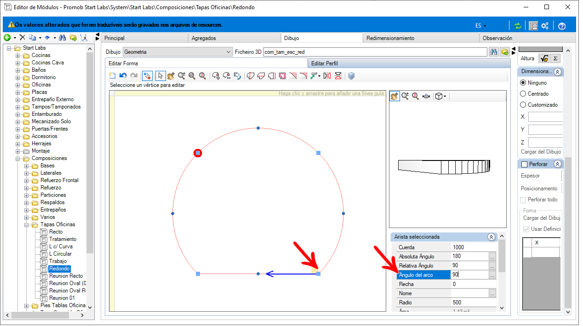Screen dimensions: 583x326
Task: Collapse the Dimensiona... panel chevron
Action: click(x=557, y=72)
